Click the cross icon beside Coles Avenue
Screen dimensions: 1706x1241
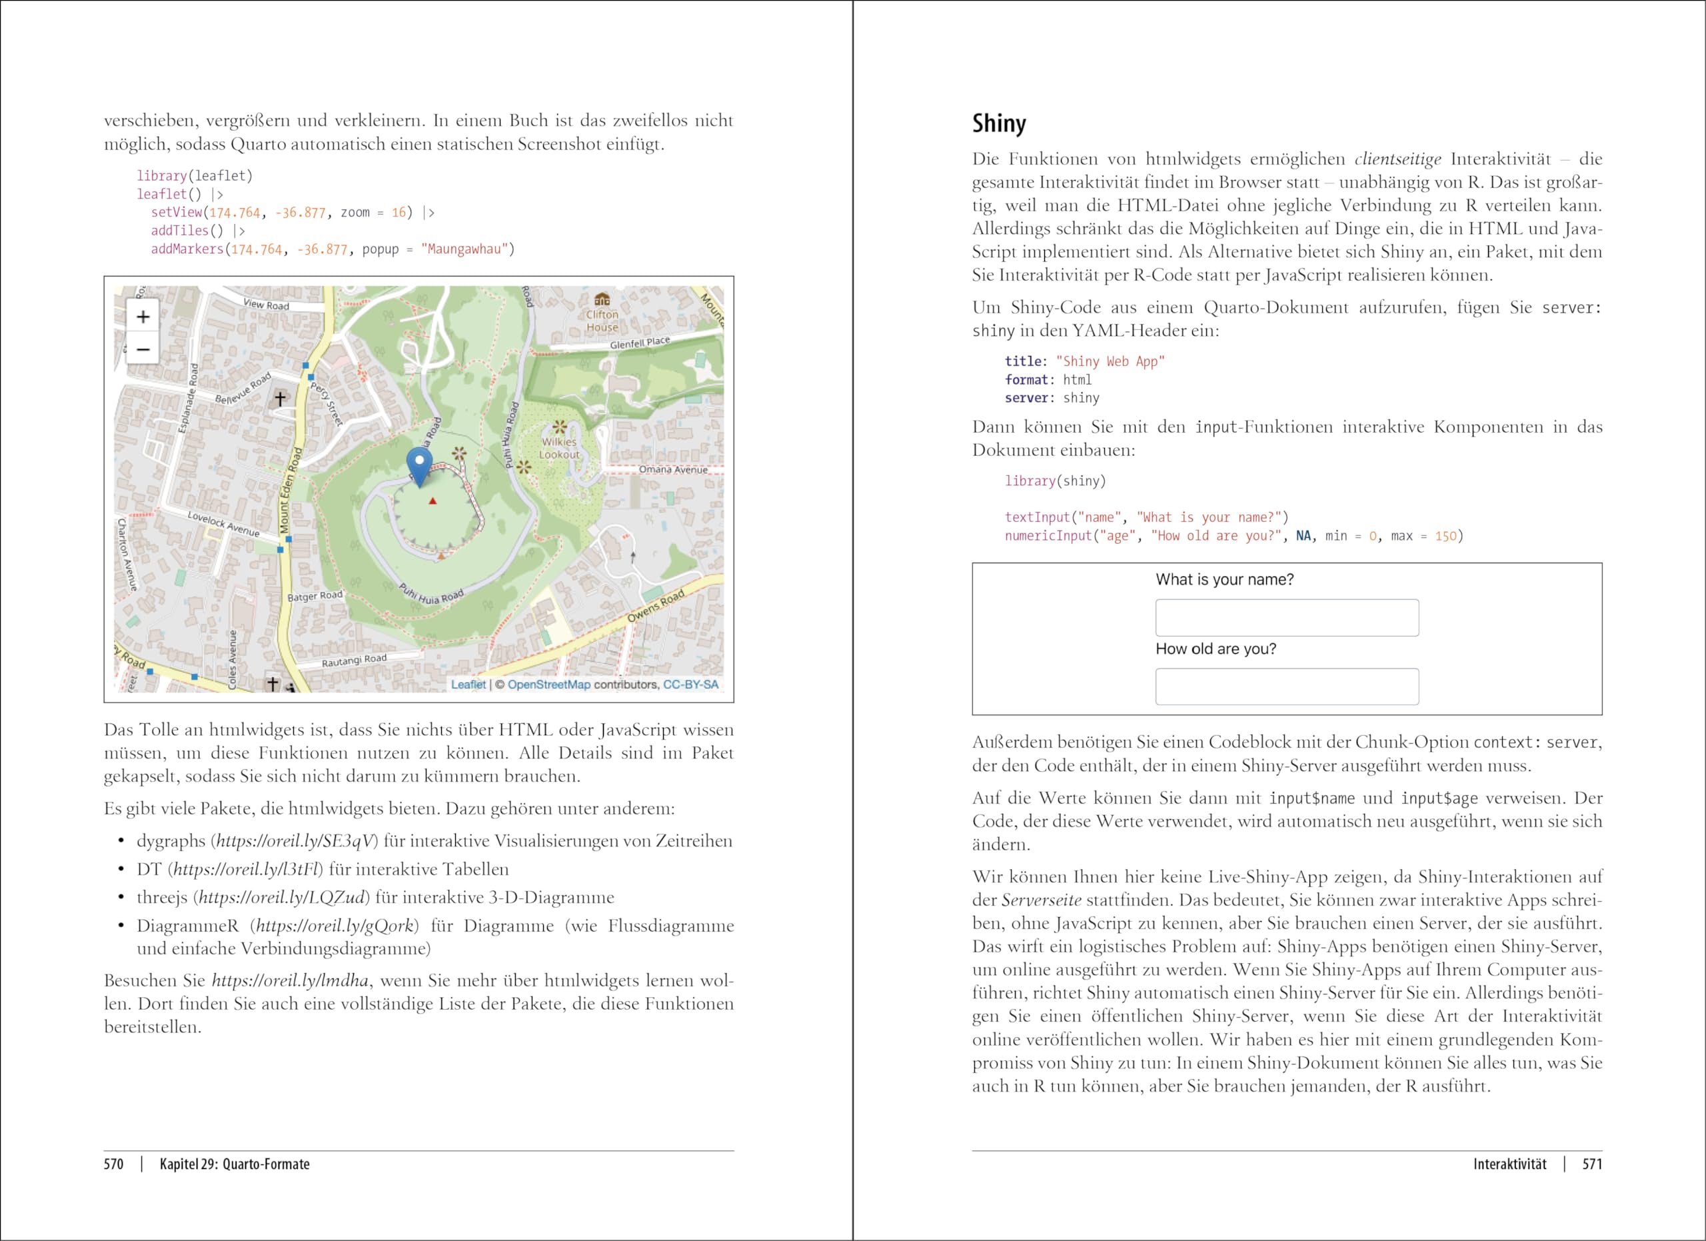273,683
